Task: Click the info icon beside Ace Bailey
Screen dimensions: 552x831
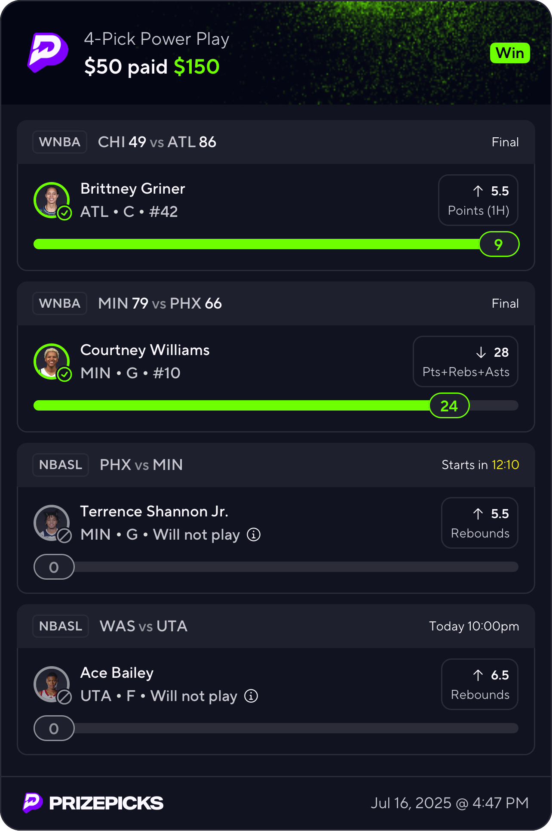Action: (251, 696)
